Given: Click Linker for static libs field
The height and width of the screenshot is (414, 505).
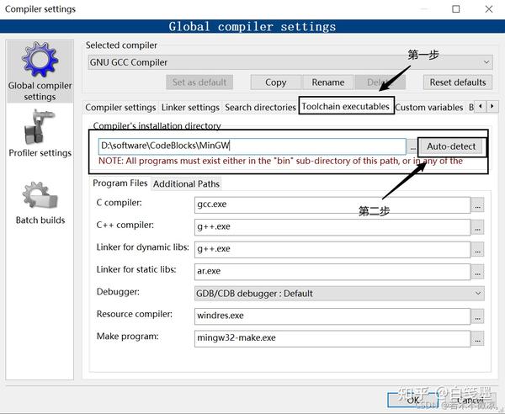Looking at the screenshot, I should coord(332,272).
